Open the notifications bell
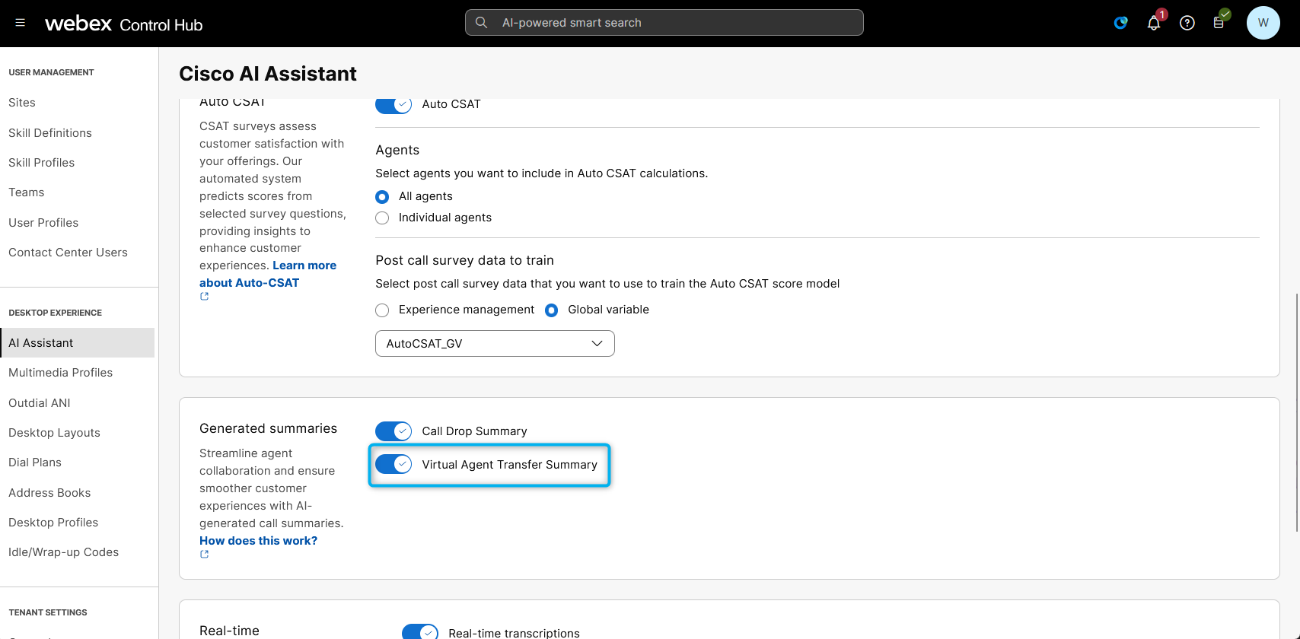Viewport: 1300px width, 639px height. [x=1154, y=23]
